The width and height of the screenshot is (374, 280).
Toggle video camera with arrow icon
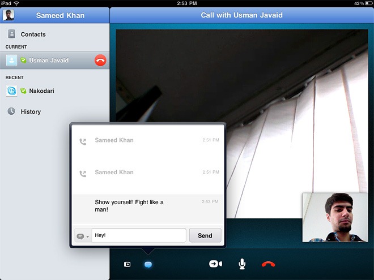click(216, 264)
